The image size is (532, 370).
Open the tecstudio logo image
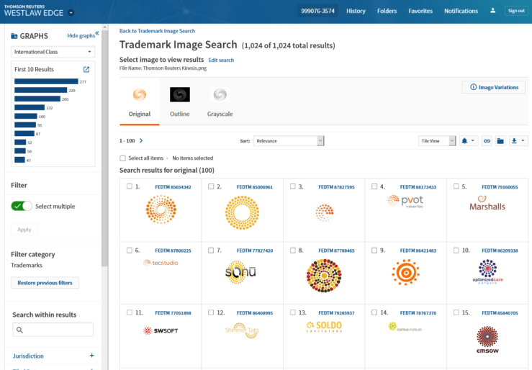161,263
